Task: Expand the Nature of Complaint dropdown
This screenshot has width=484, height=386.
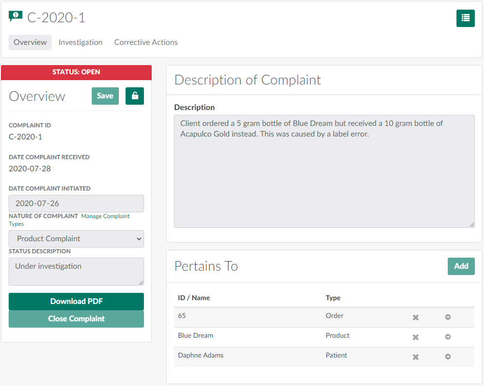Action: [76, 239]
